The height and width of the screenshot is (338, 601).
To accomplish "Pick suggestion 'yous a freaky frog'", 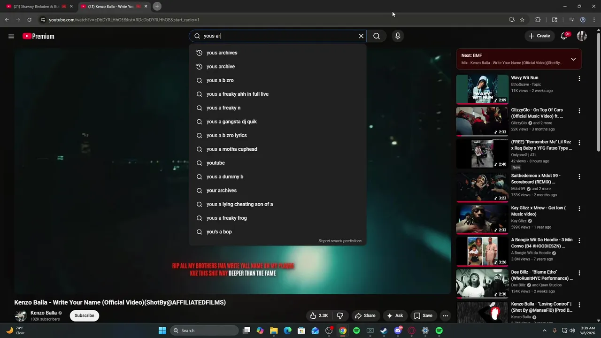I will click(277, 218).
